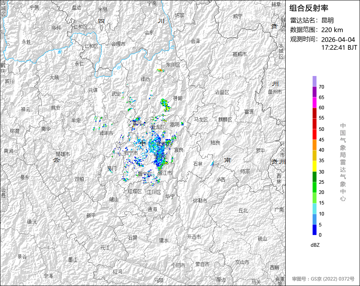Click the 泸西 map label
The height and width of the screenshot is (286, 360).
pos(221,180)
